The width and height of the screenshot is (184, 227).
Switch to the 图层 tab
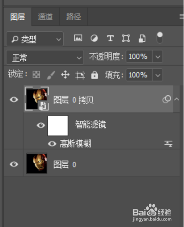point(18,17)
